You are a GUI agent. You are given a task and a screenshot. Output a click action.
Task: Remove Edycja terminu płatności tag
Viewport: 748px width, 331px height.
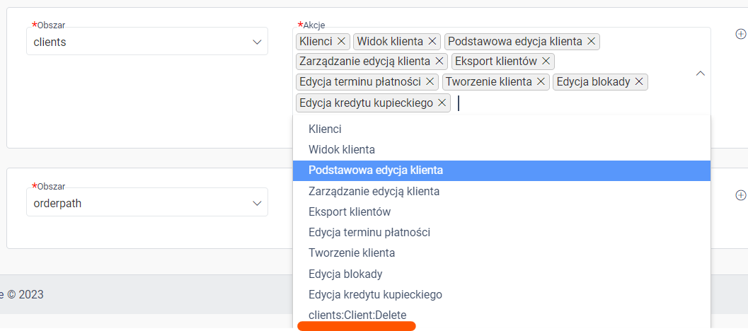430,82
